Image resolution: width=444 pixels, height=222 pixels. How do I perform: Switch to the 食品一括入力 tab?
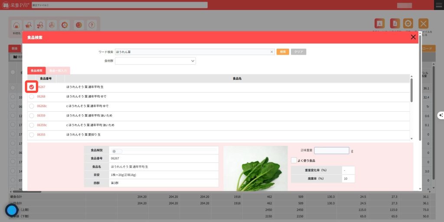click(58, 70)
